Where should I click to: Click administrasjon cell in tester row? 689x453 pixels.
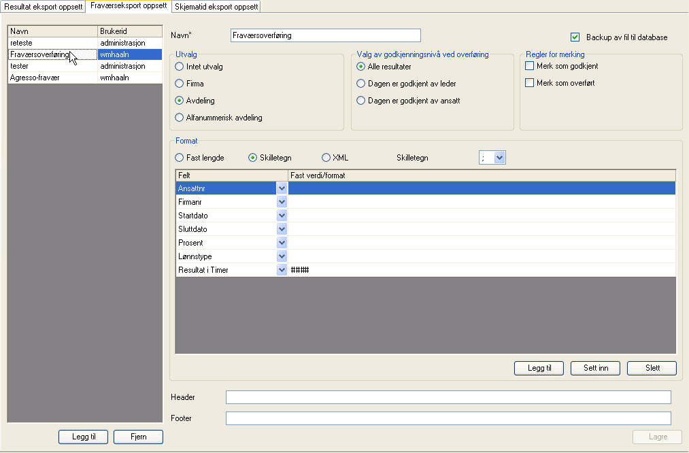tap(130, 66)
